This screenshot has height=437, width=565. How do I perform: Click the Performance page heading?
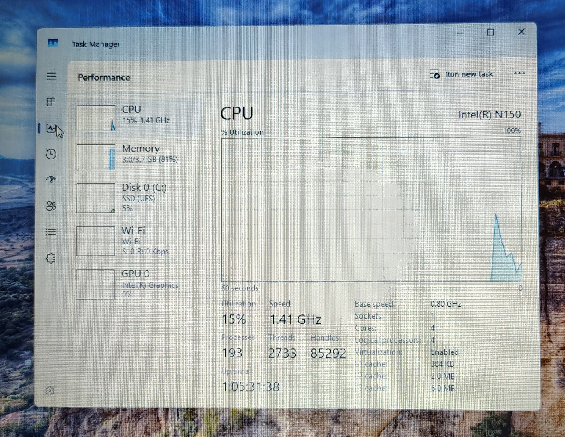[x=104, y=77]
